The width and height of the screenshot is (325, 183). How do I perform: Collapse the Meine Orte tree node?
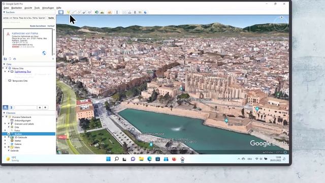4,68
